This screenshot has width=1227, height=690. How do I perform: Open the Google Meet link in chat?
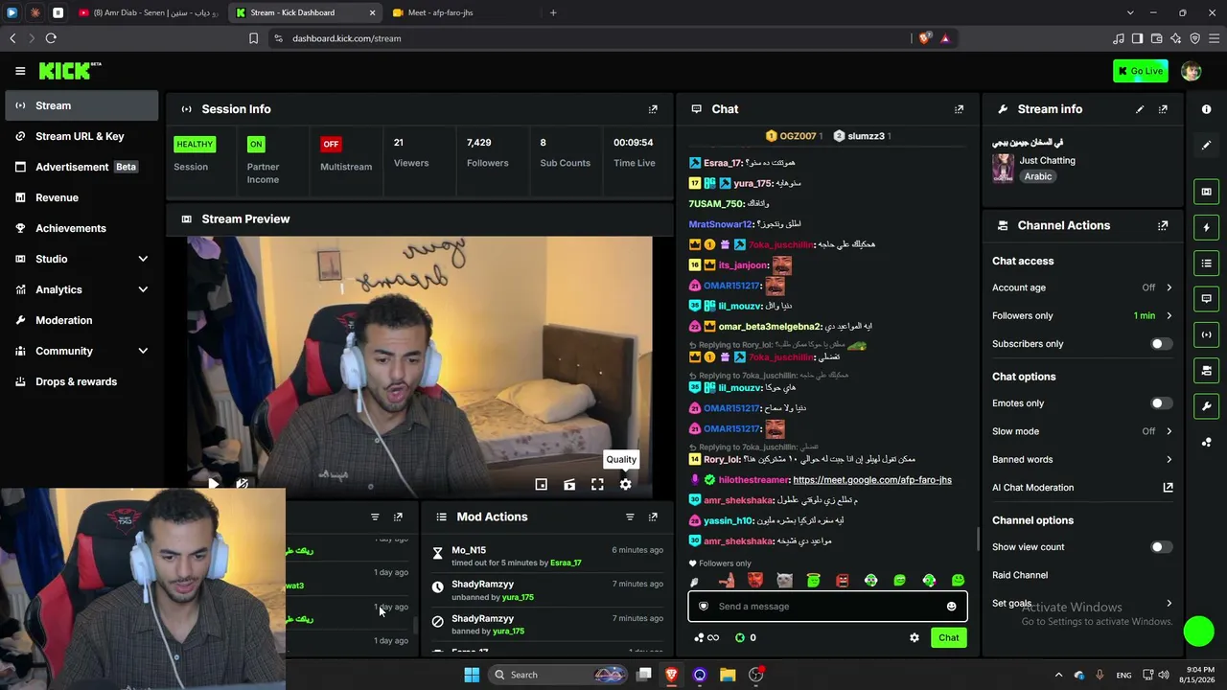coord(872,480)
